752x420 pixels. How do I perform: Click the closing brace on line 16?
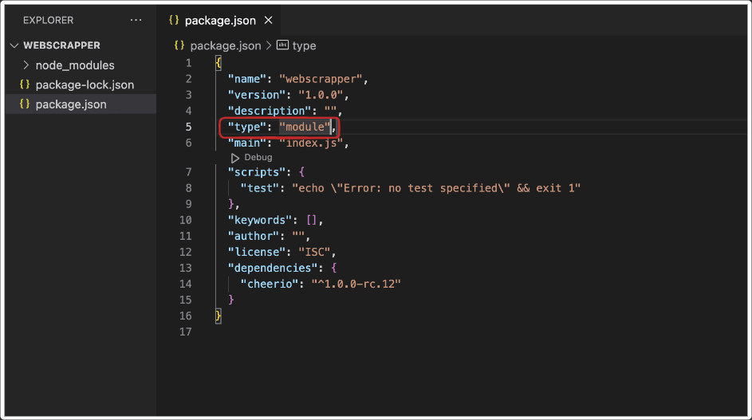click(219, 316)
